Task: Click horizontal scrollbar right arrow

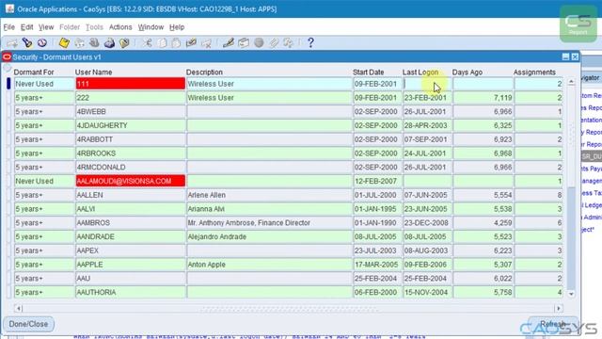Action: (559, 308)
